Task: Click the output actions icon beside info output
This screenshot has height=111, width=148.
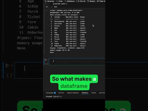Action: click(x=47, y=10)
